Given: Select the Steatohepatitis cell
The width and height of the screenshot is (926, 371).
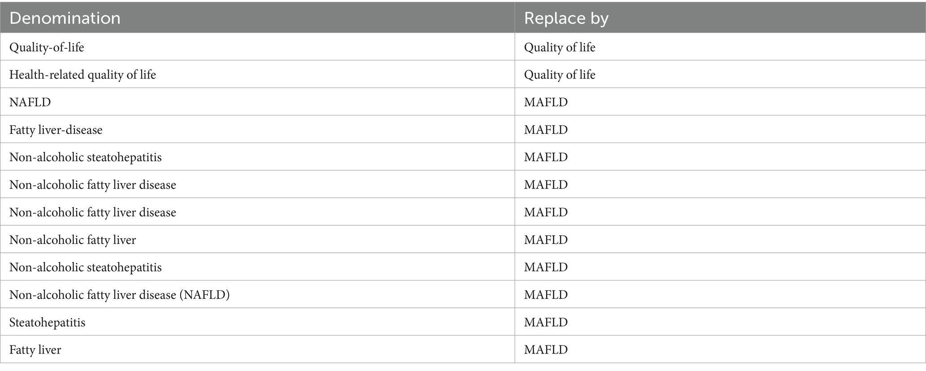Looking at the screenshot, I should pos(47,323).
